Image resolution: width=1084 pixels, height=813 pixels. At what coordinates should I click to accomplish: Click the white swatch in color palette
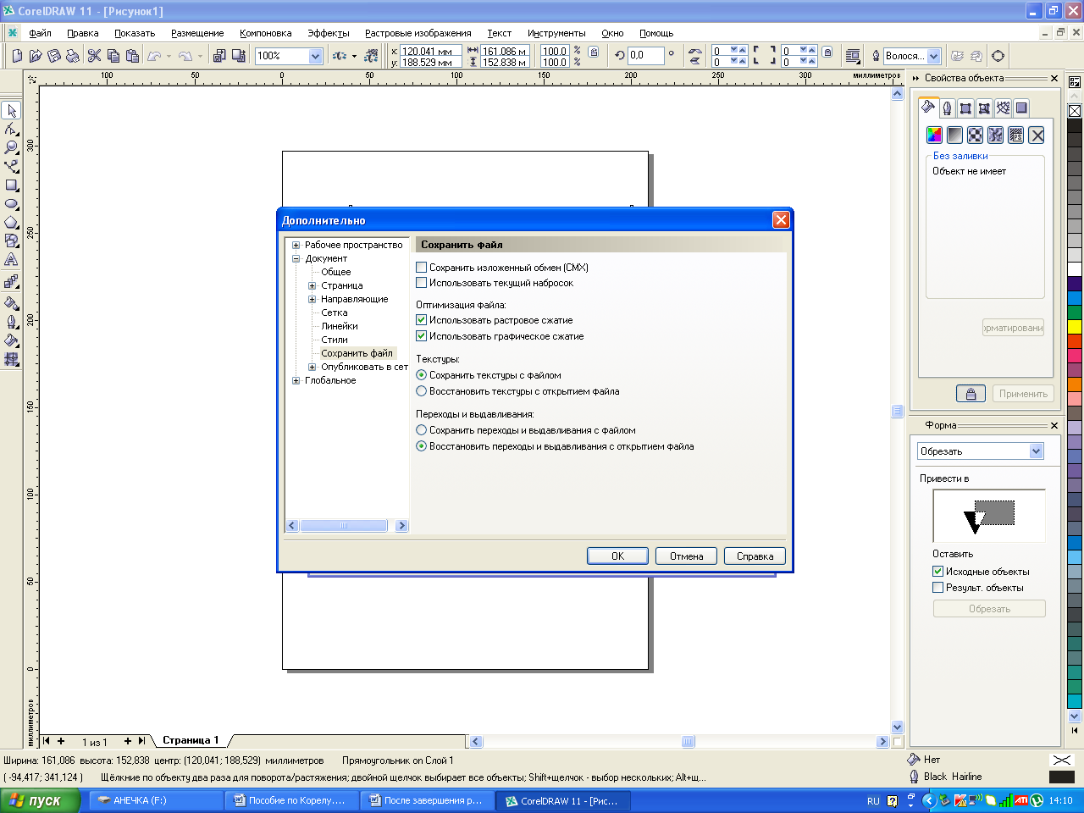coord(1075,270)
